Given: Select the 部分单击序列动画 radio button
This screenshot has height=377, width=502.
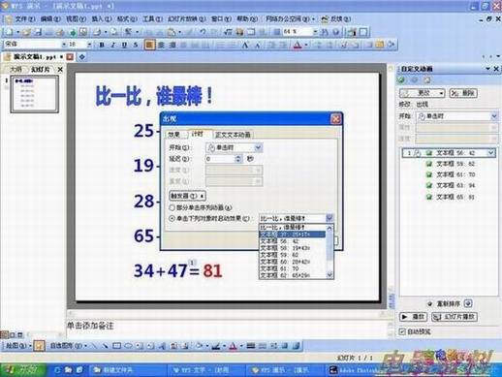Looking at the screenshot, I should pyautogui.click(x=173, y=207).
